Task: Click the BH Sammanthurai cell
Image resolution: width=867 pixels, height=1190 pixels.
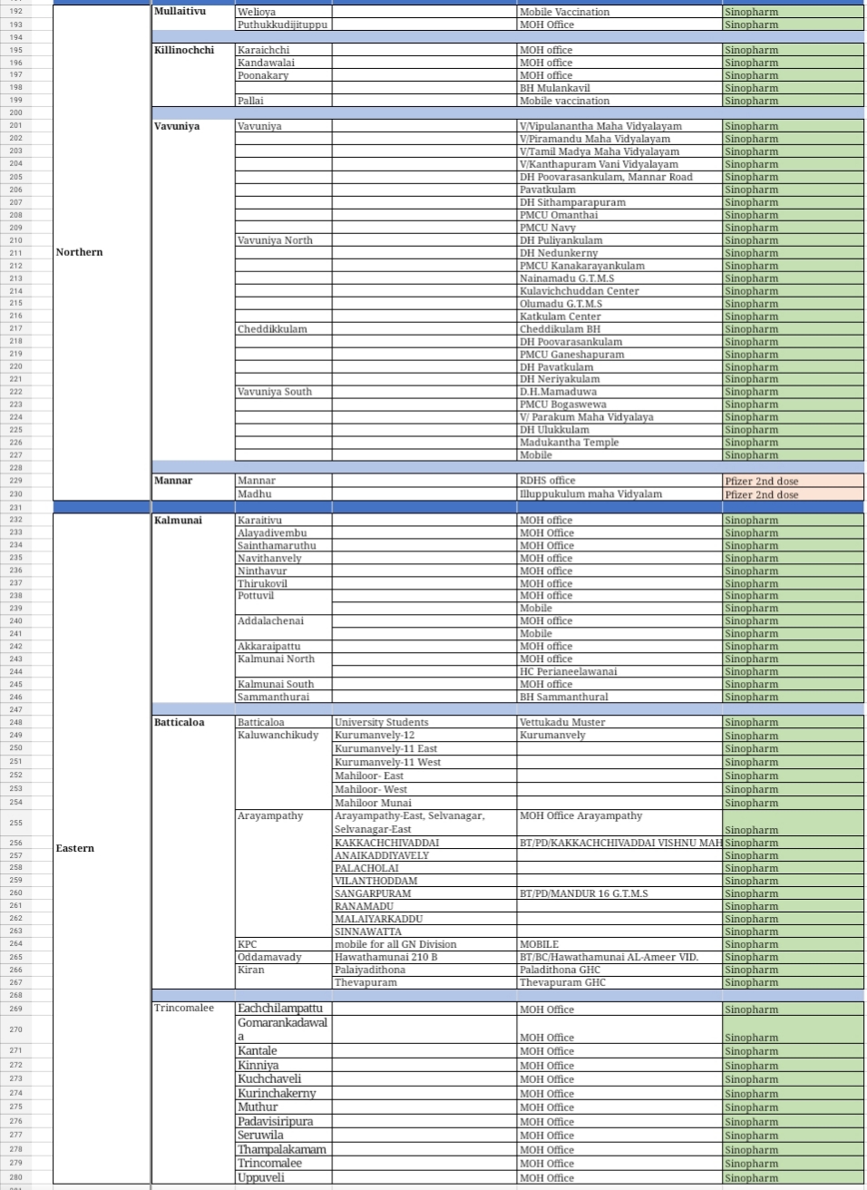Action: (x=619, y=697)
